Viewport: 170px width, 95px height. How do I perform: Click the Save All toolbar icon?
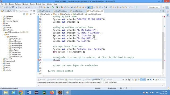tap(10, 7)
